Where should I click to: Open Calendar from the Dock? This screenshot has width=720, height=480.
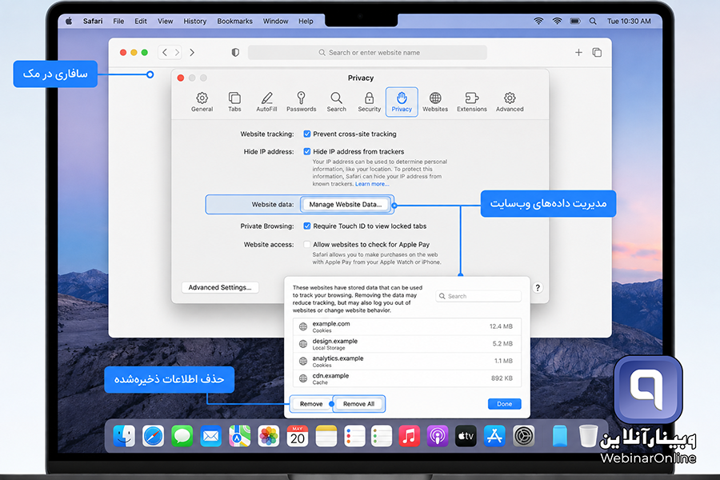tap(298, 436)
